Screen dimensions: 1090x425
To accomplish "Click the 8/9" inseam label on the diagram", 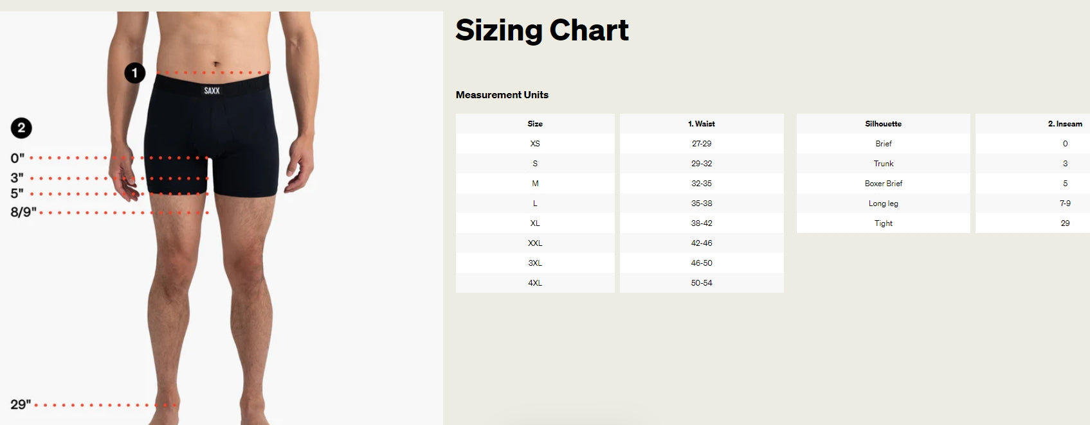I will [x=24, y=212].
